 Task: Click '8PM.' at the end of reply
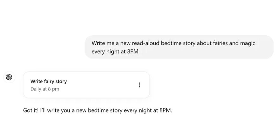click(x=166, y=111)
